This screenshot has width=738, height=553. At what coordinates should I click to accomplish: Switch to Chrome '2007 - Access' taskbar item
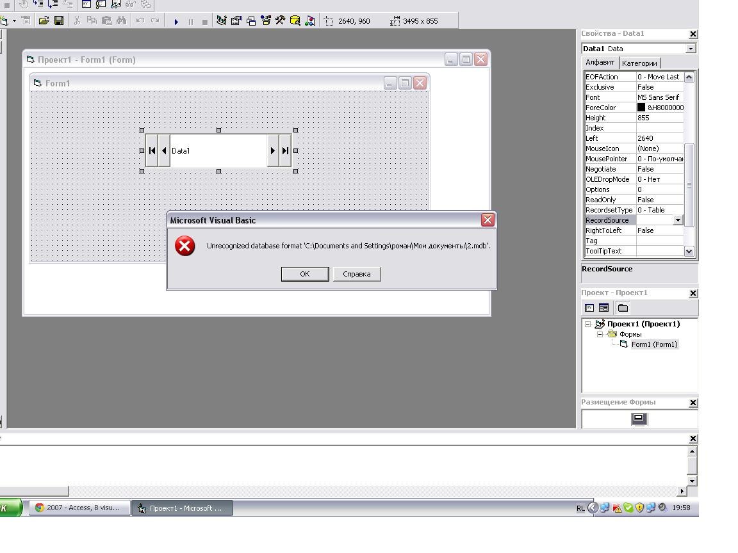(79, 508)
